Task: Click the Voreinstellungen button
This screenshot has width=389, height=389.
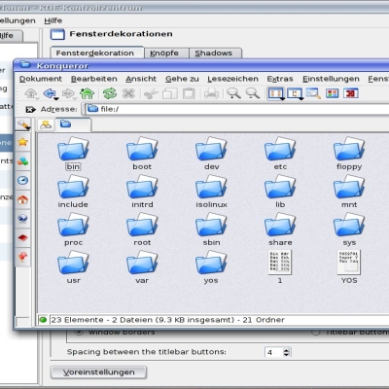Action: tap(98, 372)
